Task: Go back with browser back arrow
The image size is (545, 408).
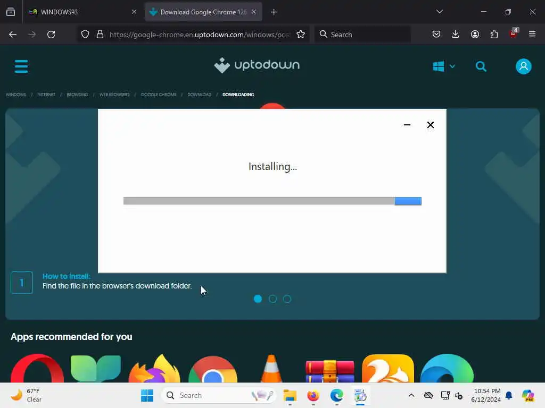Action: coord(13,35)
